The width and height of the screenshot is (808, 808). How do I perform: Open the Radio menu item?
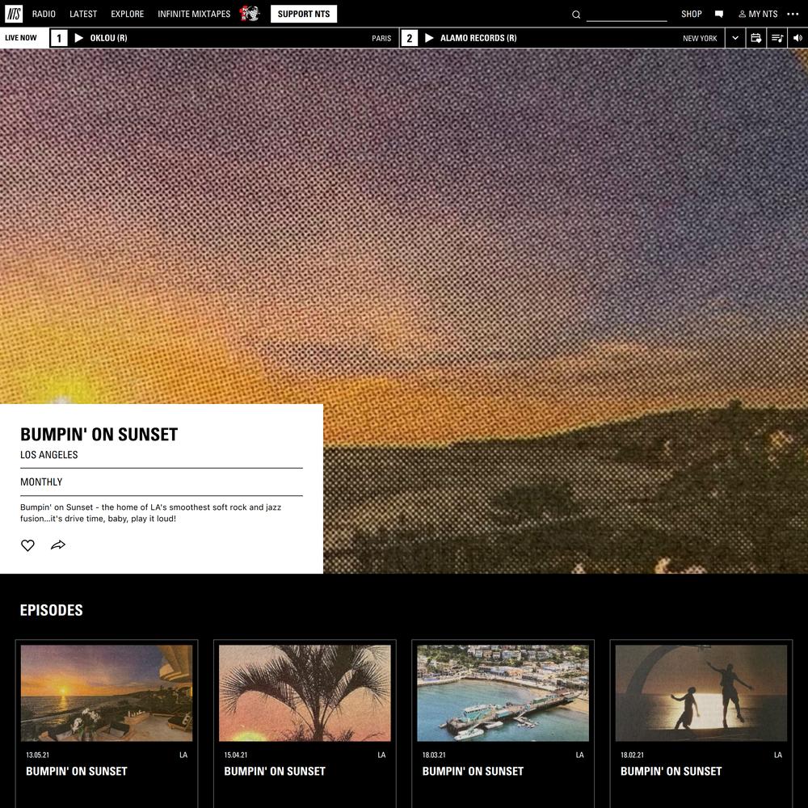click(44, 14)
